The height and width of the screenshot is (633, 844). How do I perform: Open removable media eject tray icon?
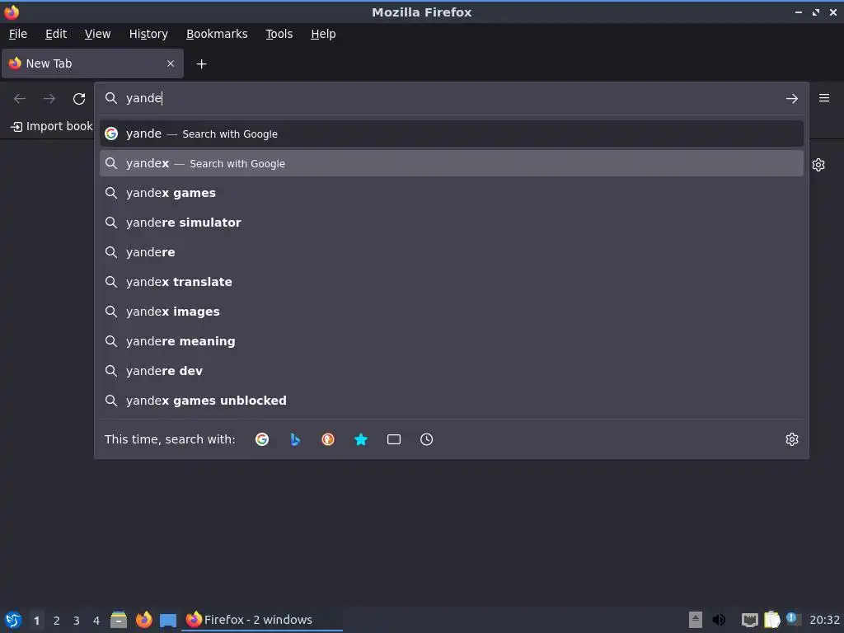point(696,620)
